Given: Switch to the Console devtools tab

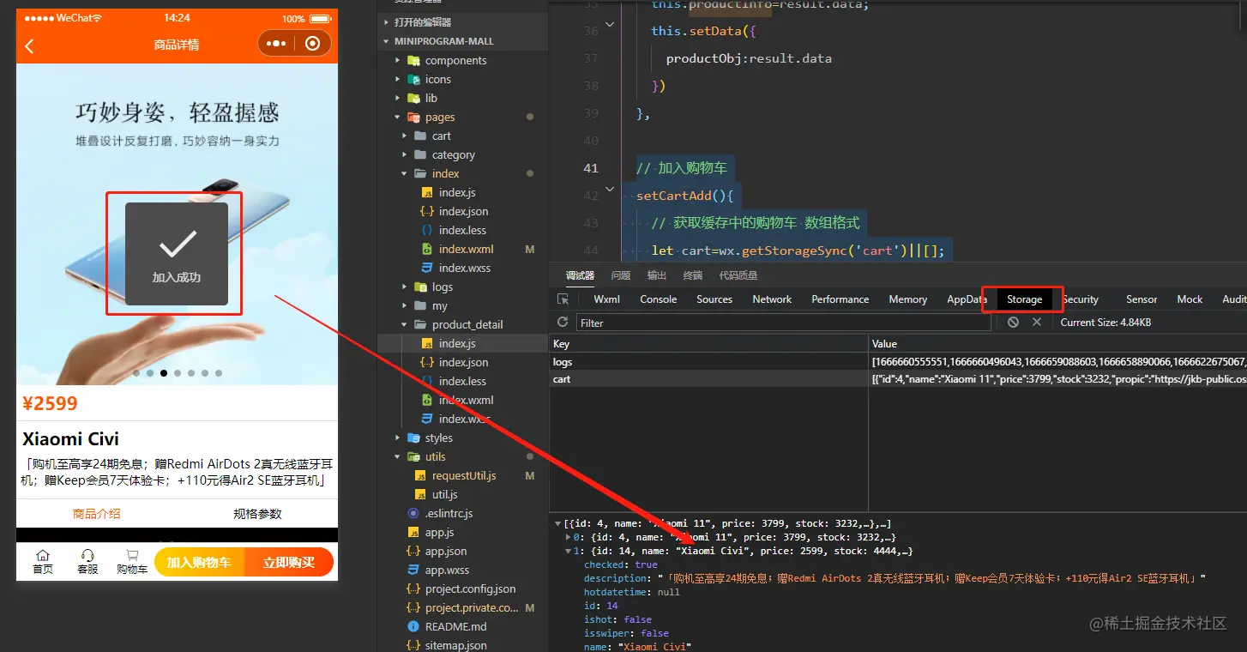Looking at the screenshot, I should click(659, 299).
